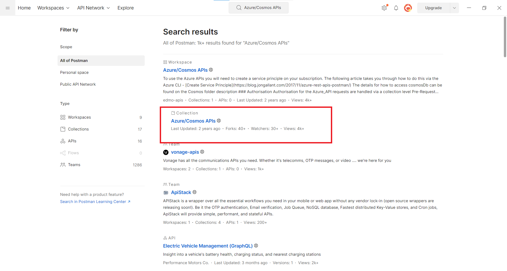Filter results by Collections
The width and height of the screenshot is (507, 271).
[101, 129]
